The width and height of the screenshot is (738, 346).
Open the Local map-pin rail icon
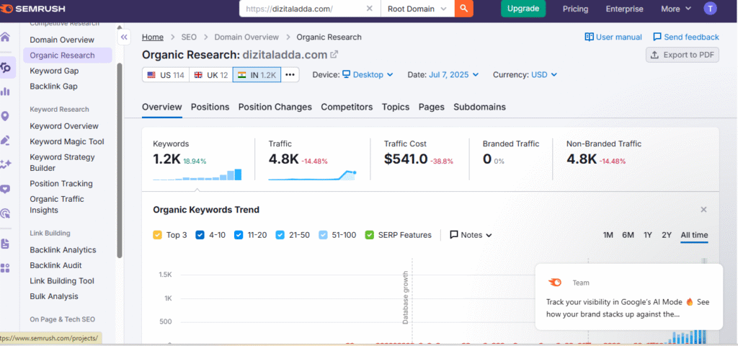click(x=6, y=116)
